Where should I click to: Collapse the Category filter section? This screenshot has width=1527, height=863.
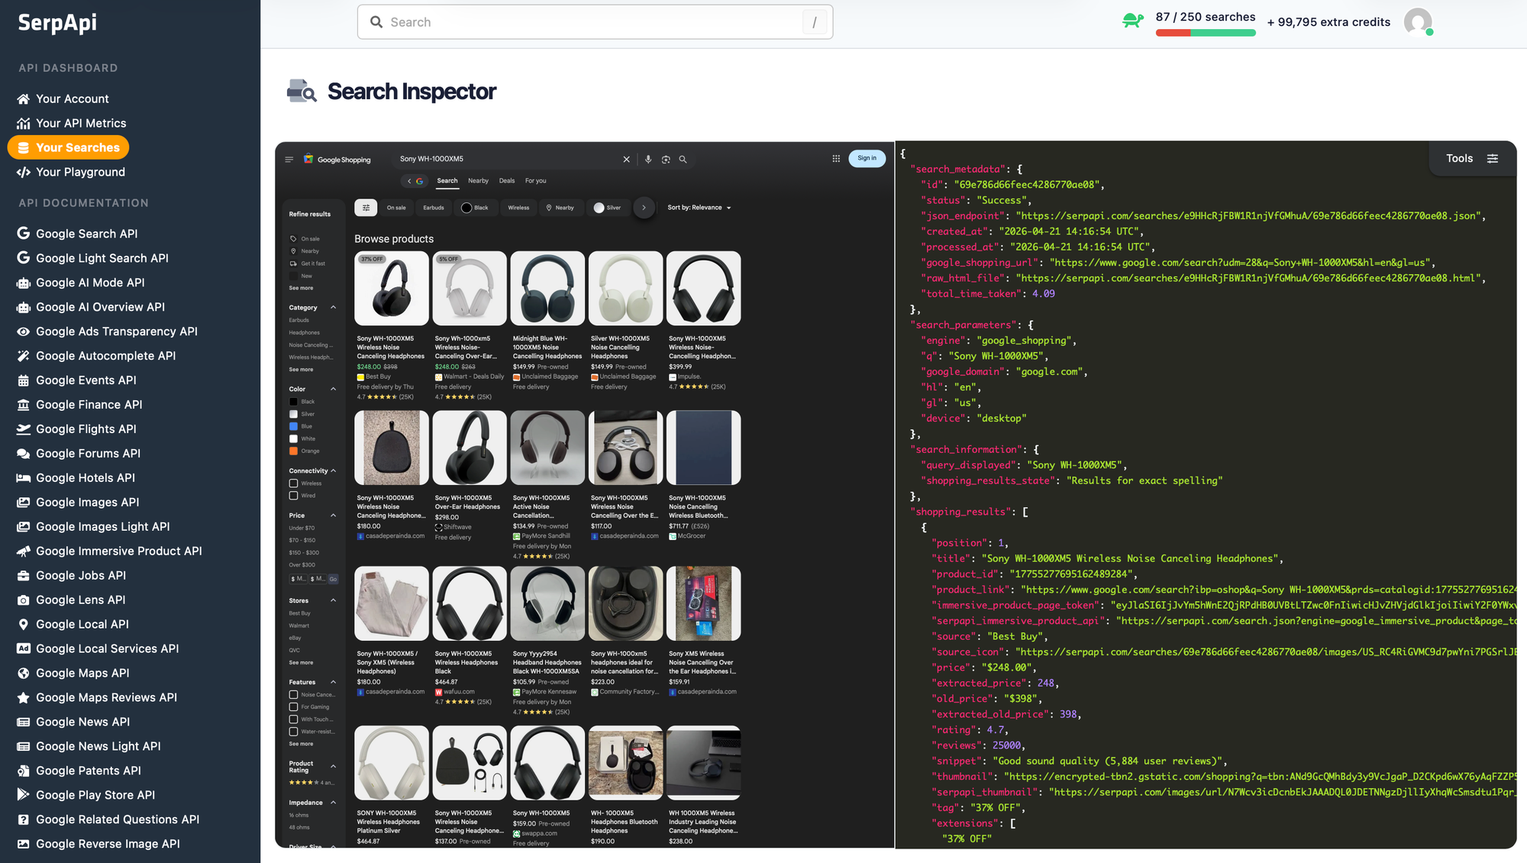pos(333,308)
